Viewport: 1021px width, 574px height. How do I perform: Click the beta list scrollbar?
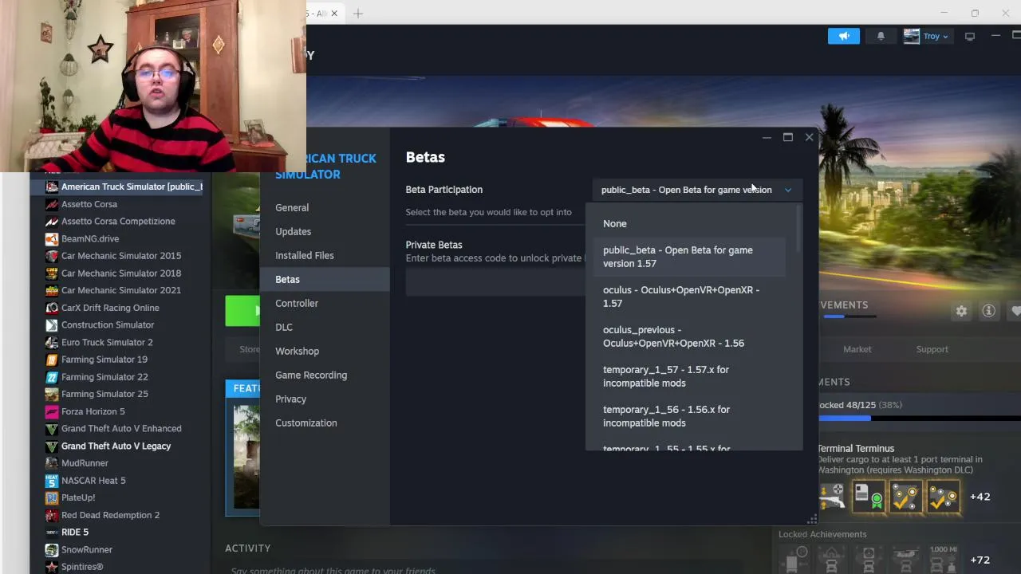tap(798, 227)
